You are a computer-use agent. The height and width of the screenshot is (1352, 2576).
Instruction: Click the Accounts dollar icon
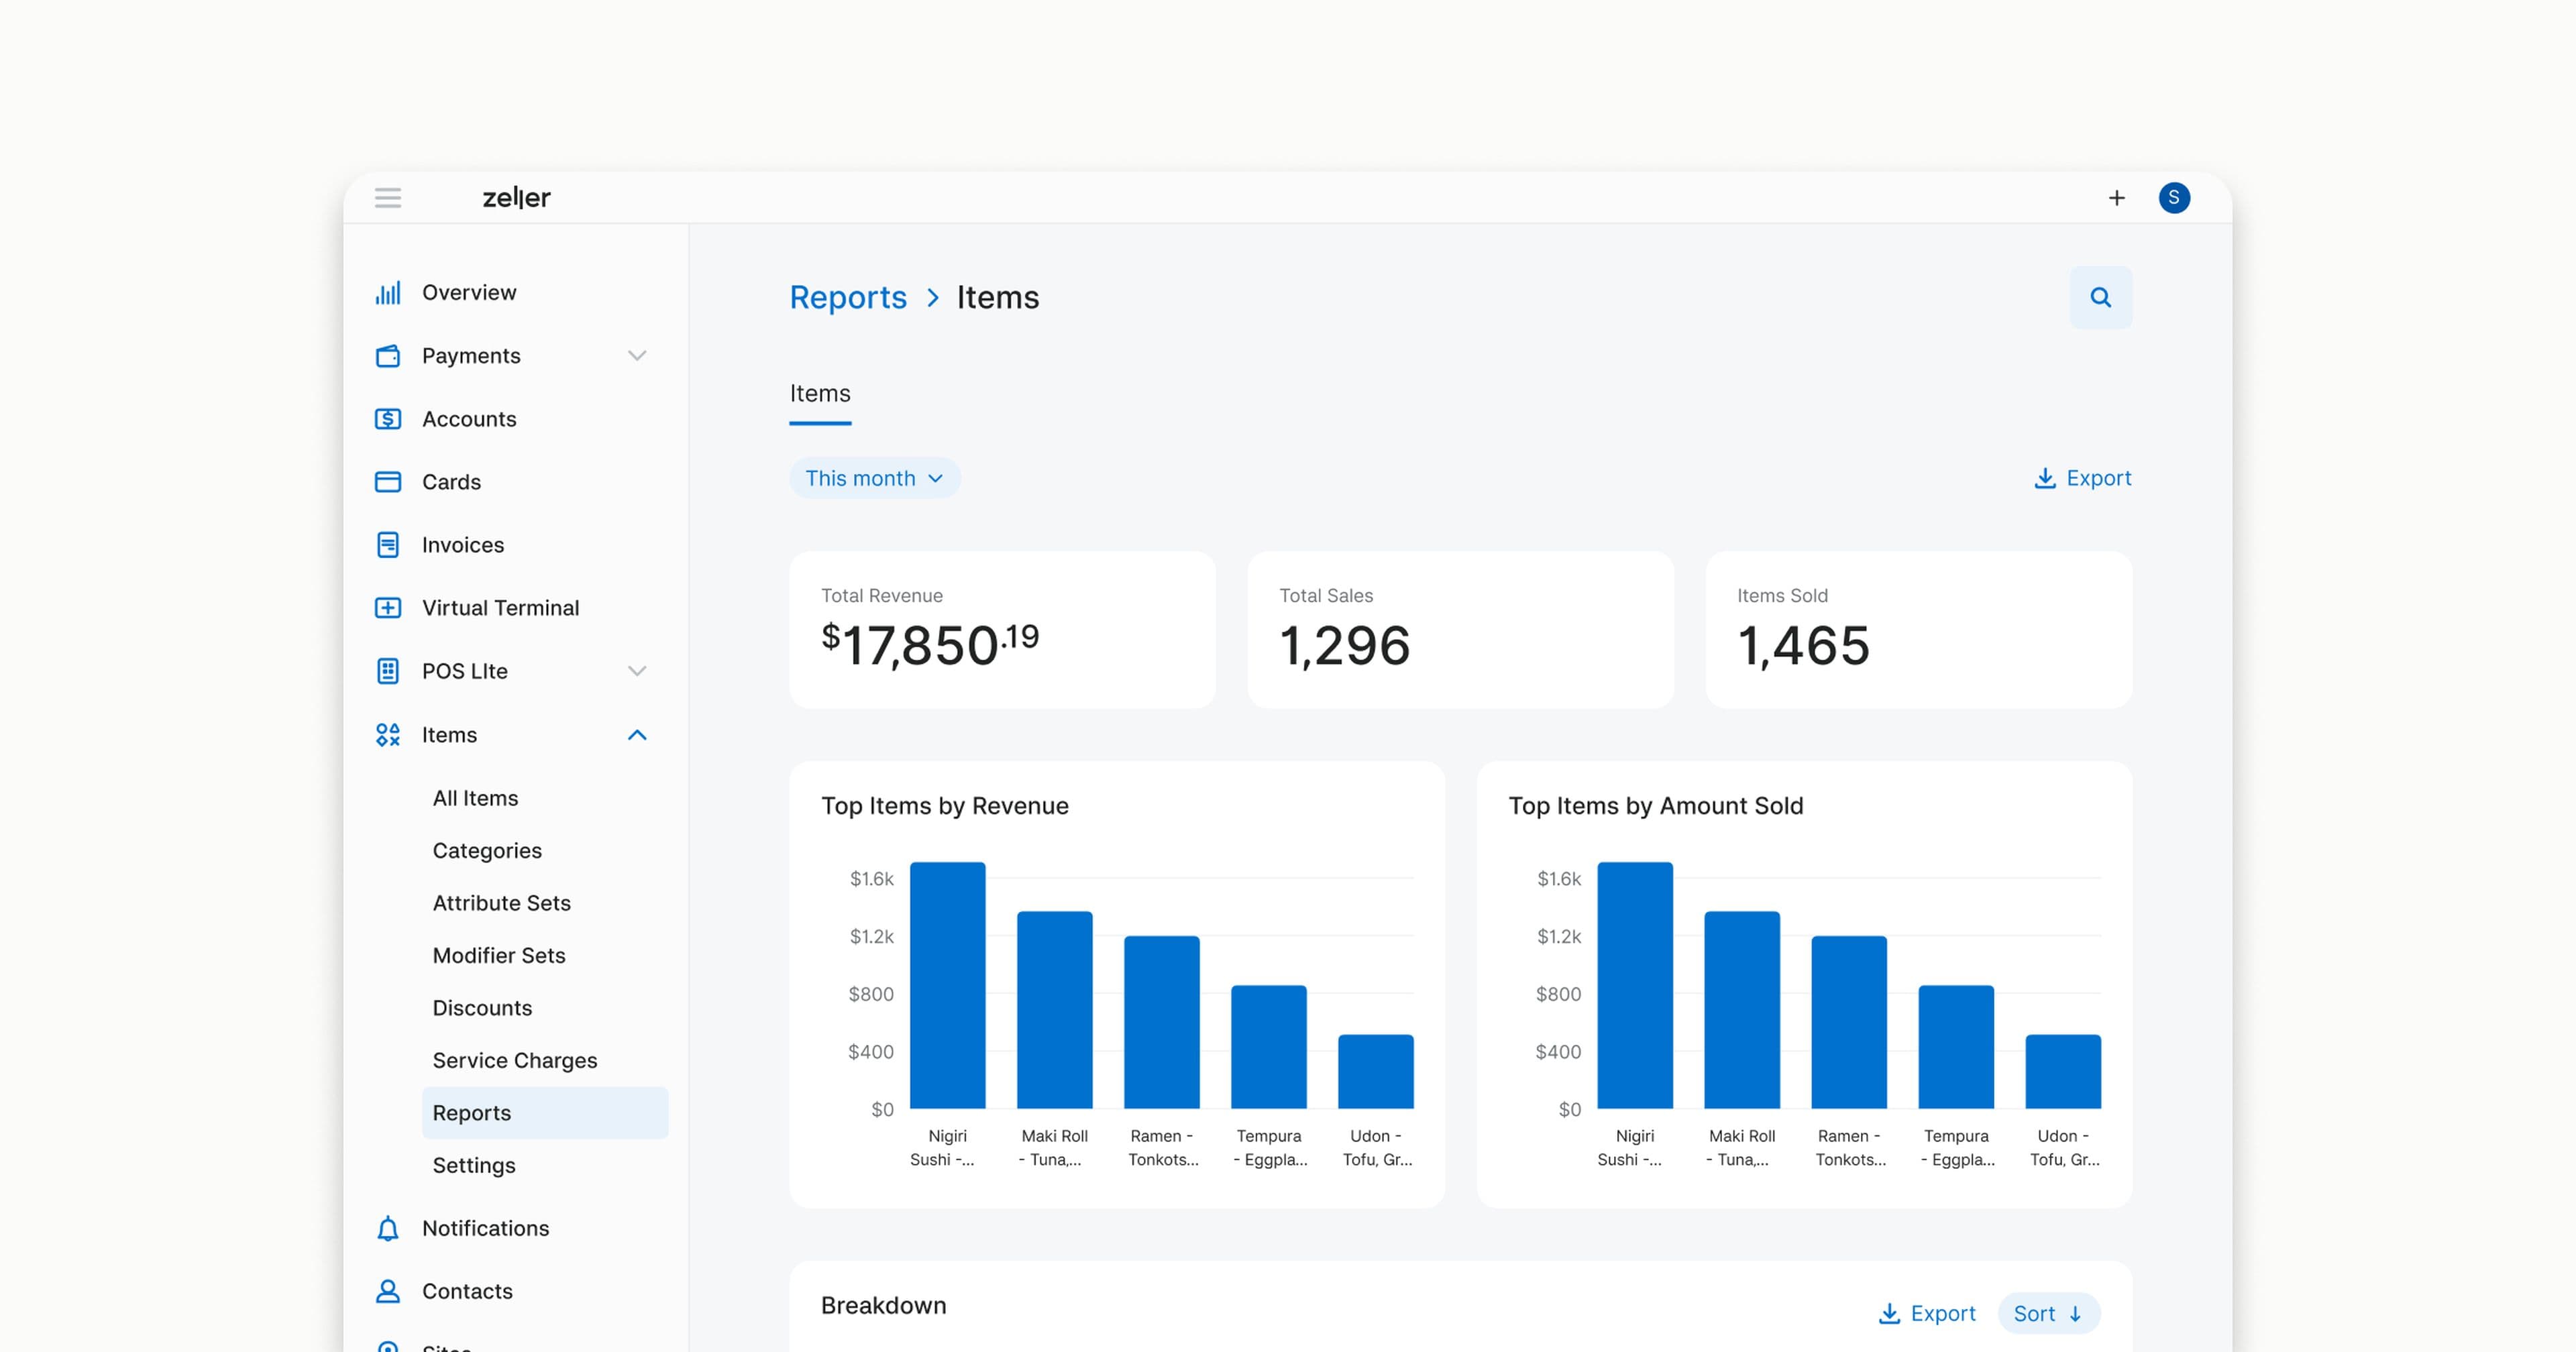388,419
